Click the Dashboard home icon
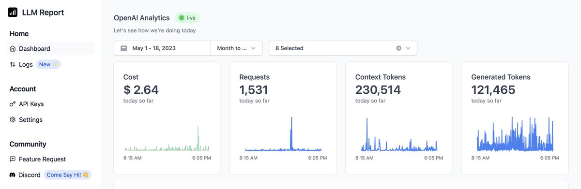The image size is (581, 189). point(13,49)
